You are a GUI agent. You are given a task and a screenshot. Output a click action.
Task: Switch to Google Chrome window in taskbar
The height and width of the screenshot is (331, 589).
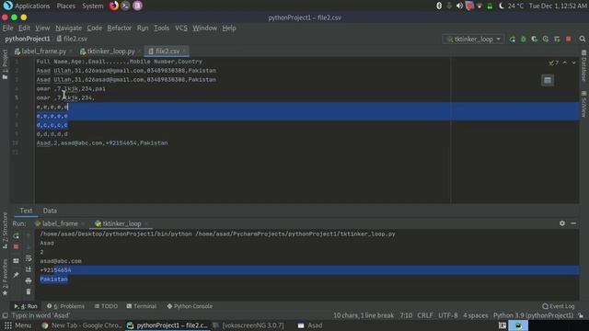82,325
